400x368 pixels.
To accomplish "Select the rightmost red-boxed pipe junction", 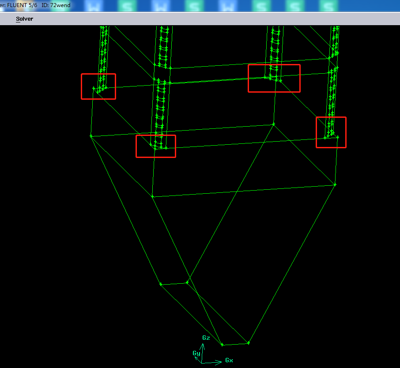I will click(331, 132).
